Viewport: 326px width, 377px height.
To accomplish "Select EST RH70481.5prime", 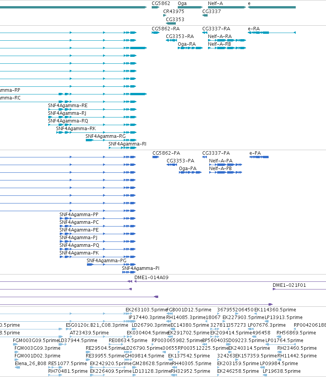I will [x=68, y=371].
